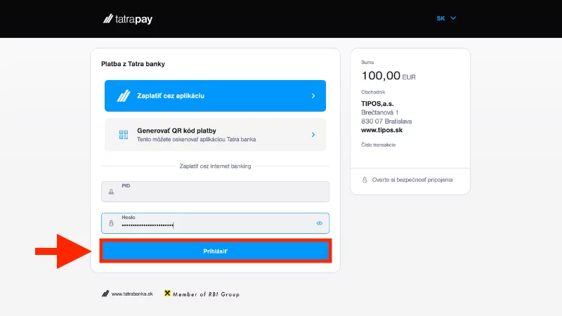Click Tatra banka icon on app payment button

click(124, 96)
